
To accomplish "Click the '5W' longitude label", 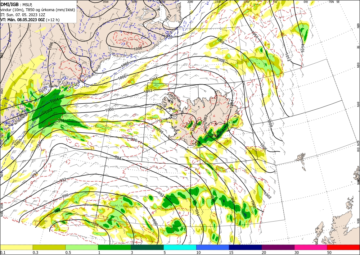I will tap(275, 1).
